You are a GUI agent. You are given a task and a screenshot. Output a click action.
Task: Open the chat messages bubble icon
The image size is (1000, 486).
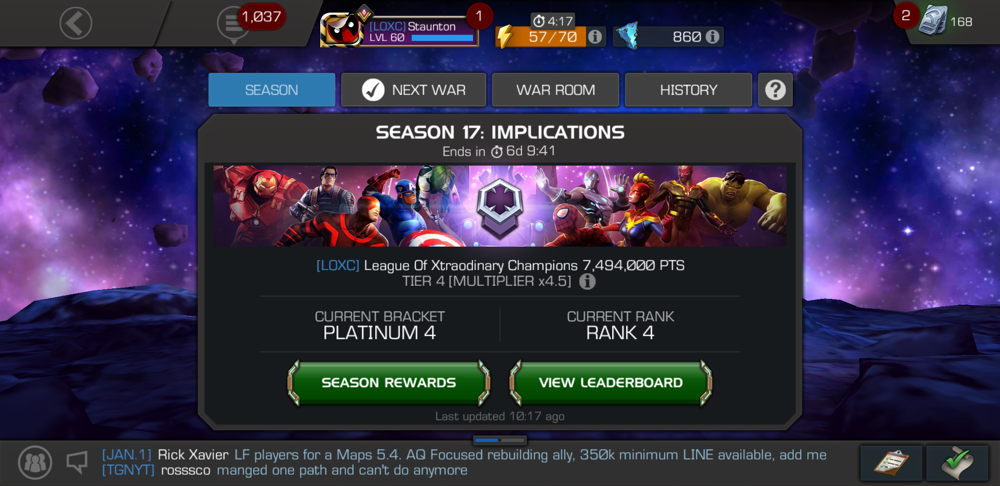233,25
